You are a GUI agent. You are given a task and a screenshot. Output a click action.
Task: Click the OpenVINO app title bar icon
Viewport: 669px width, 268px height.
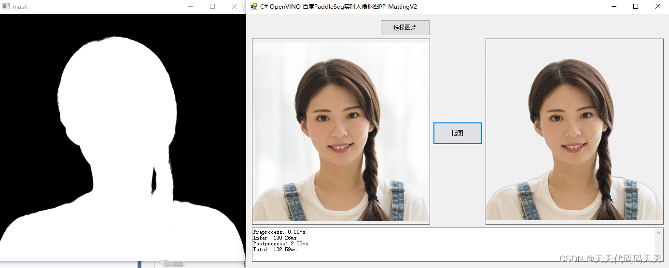254,7
